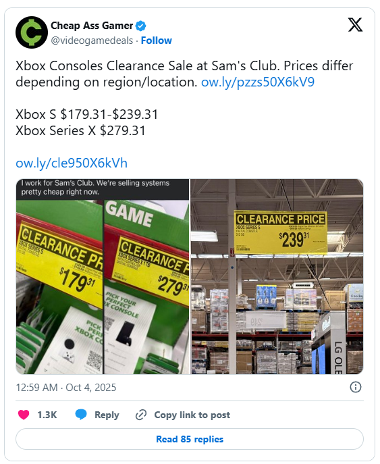Click the @videogamedeals handle
Viewport: 380px width, 464px height.
pos(92,41)
